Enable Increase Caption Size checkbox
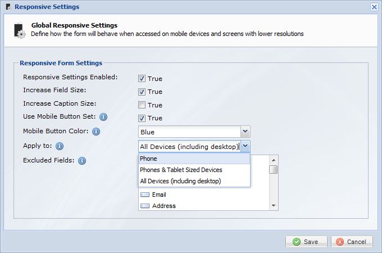The image size is (382, 253). pyautogui.click(x=142, y=105)
